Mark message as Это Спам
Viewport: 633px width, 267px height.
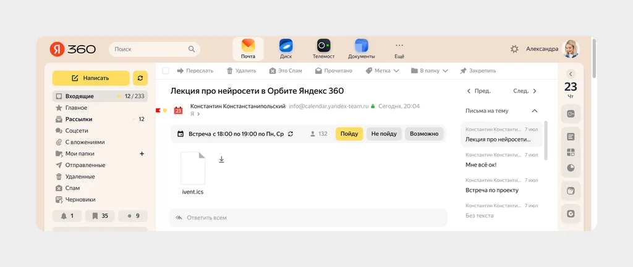pyautogui.click(x=286, y=71)
